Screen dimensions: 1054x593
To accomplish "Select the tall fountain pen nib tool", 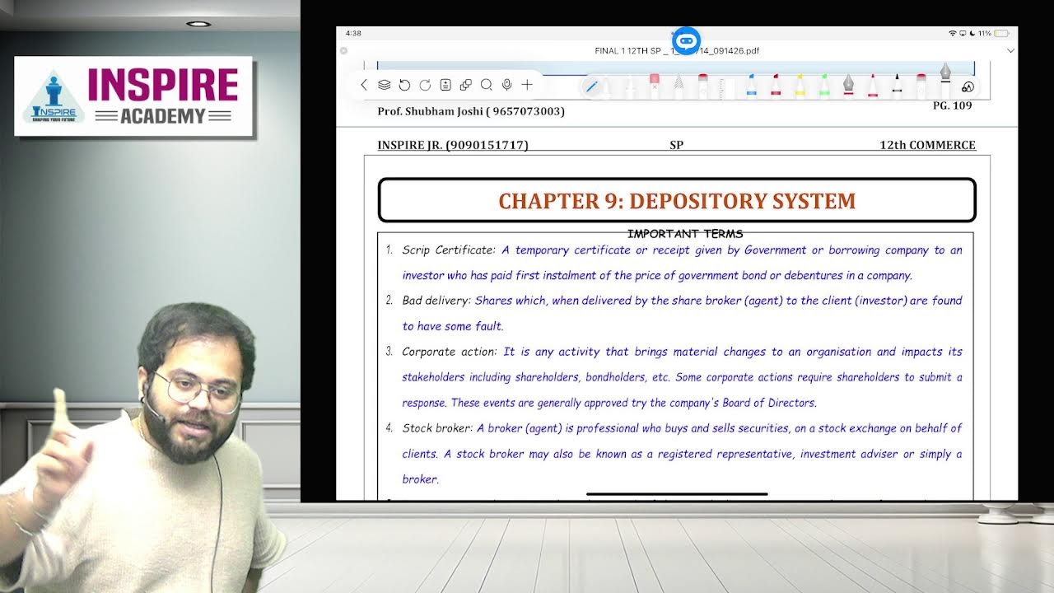I will point(945,79).
